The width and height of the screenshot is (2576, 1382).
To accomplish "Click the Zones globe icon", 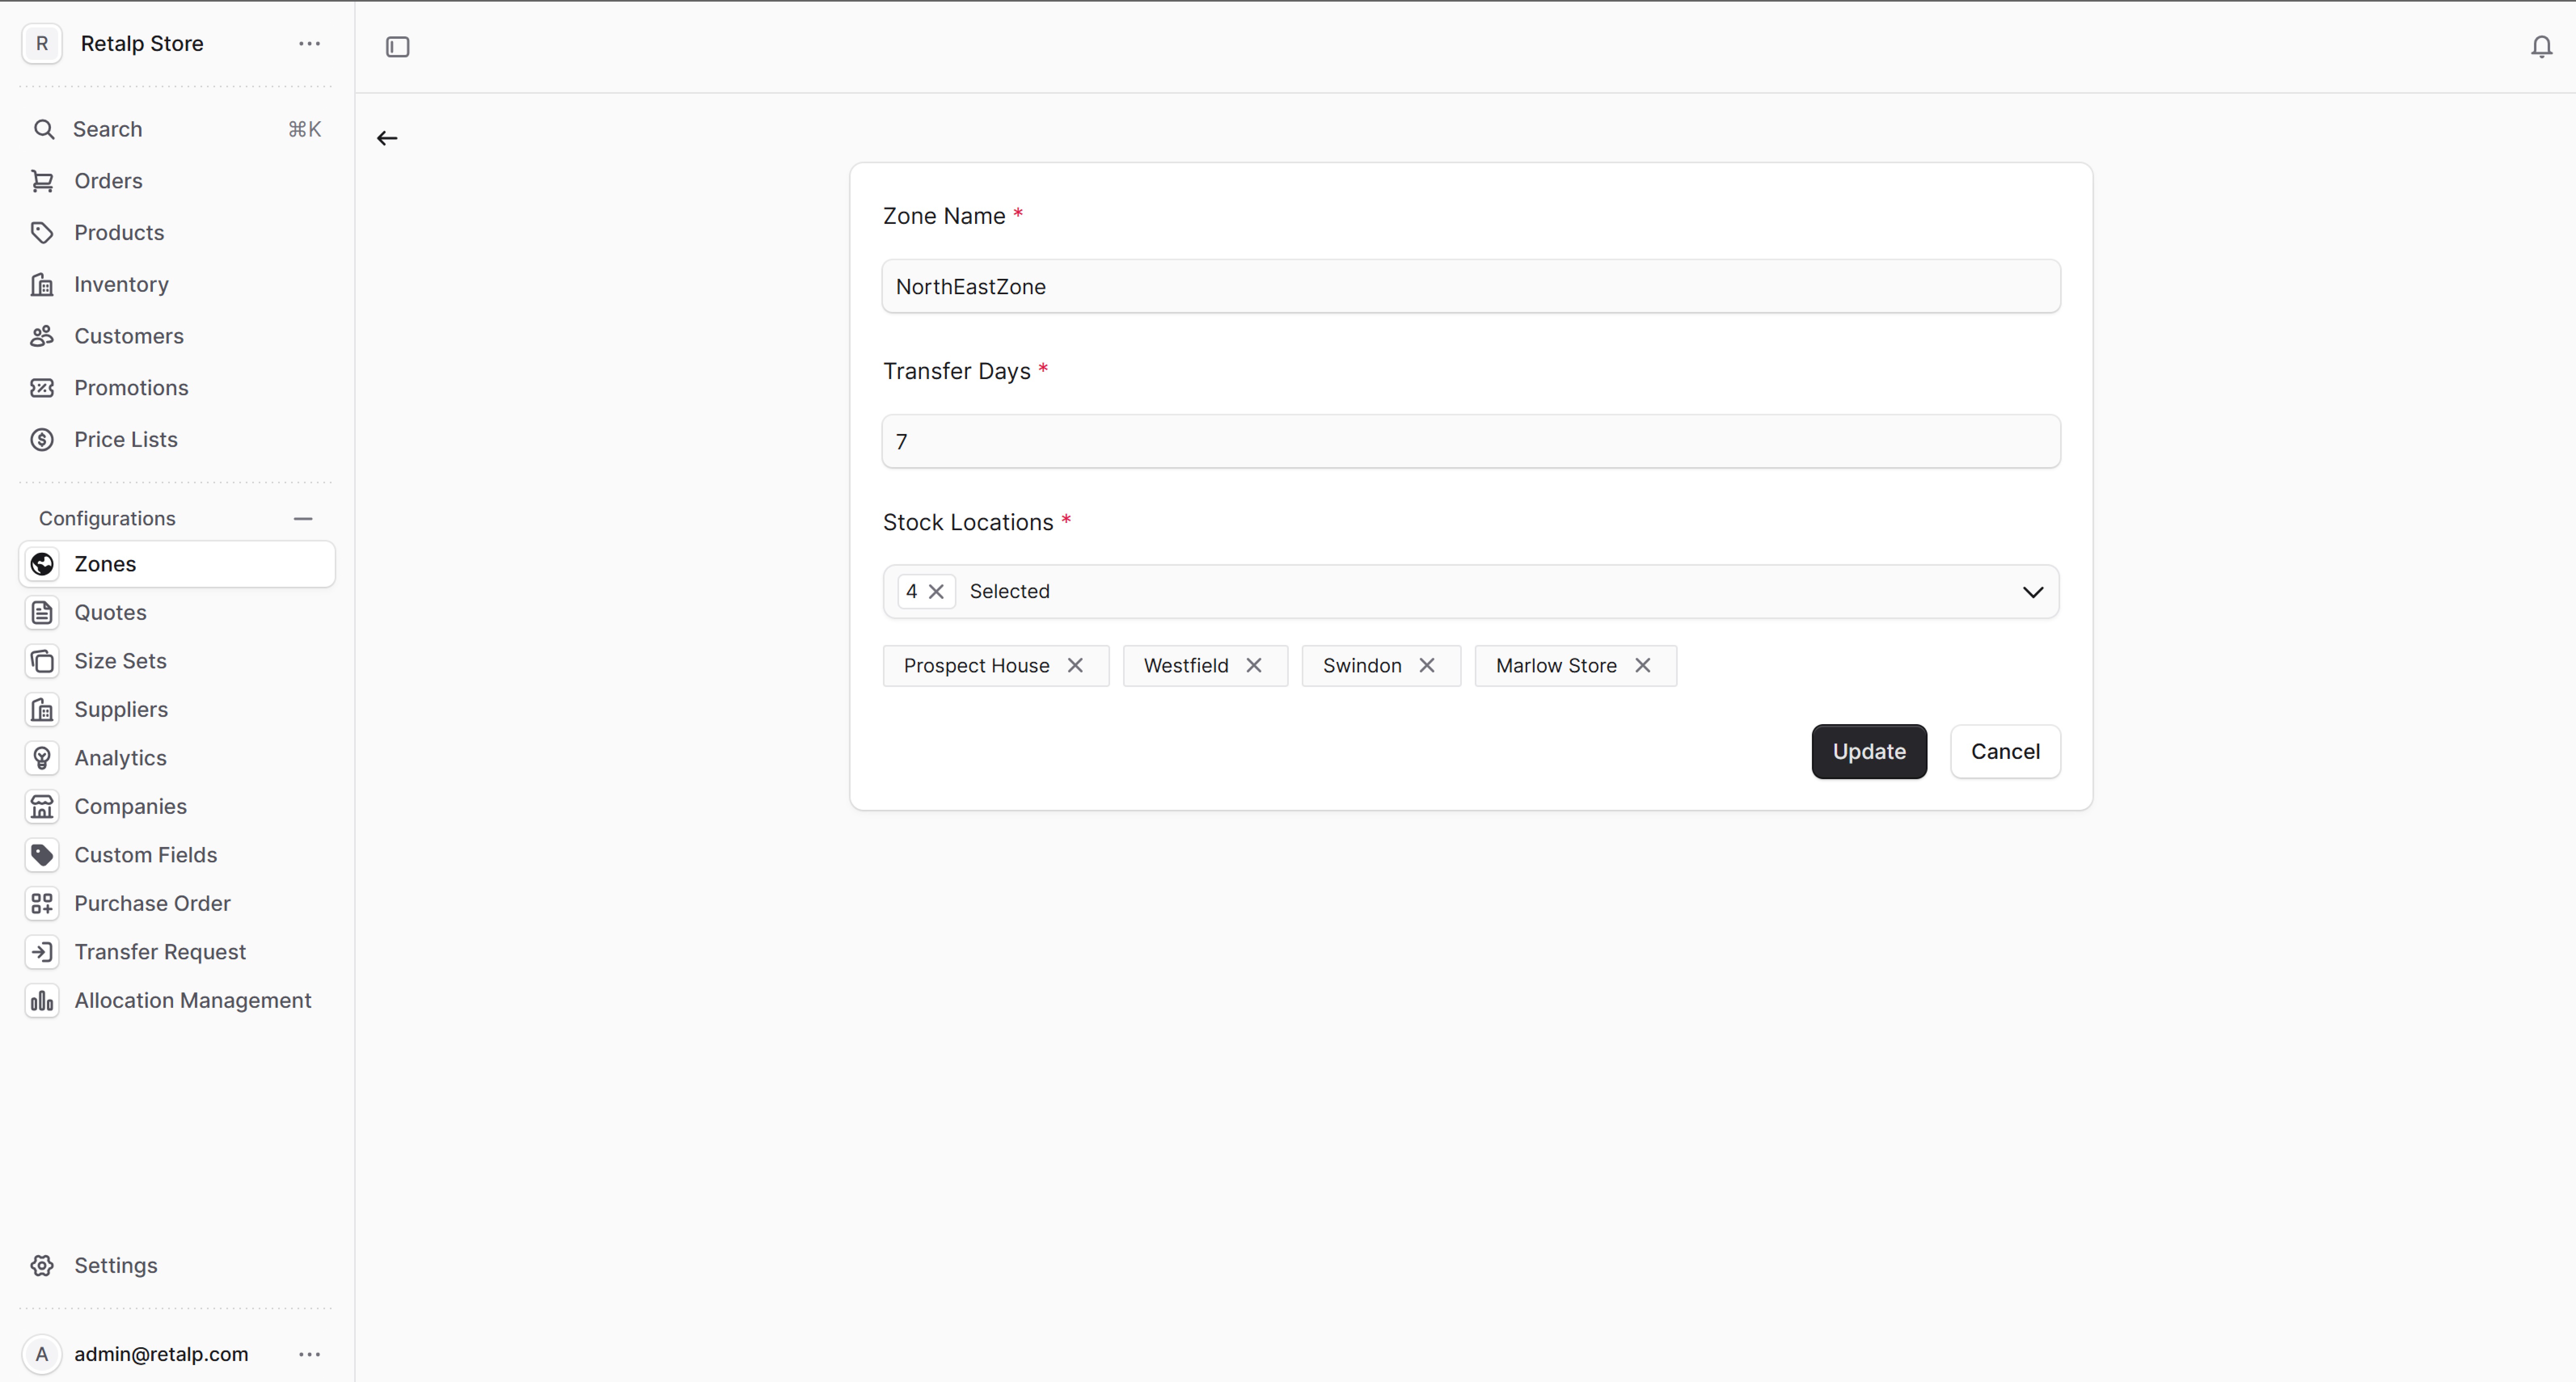I will point(42,564).
